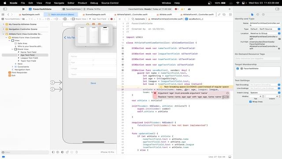
Task: Click the Tab width stepper
Action: tap(263, 96)
